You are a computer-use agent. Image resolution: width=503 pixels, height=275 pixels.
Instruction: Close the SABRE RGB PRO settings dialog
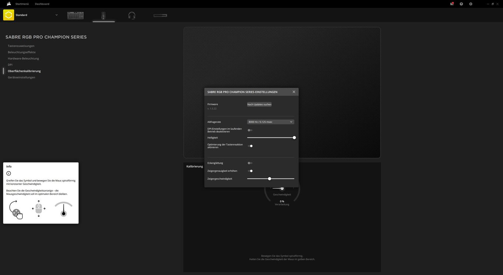pos(294,92)
